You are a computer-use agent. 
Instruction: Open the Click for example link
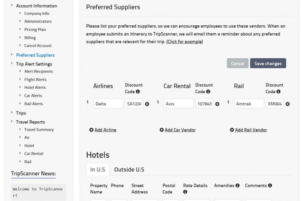pos(184,42)
